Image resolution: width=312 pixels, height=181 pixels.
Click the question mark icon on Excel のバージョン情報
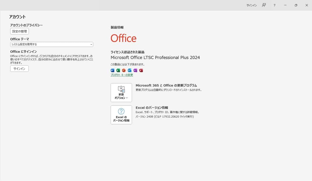[x=121, y=112]
